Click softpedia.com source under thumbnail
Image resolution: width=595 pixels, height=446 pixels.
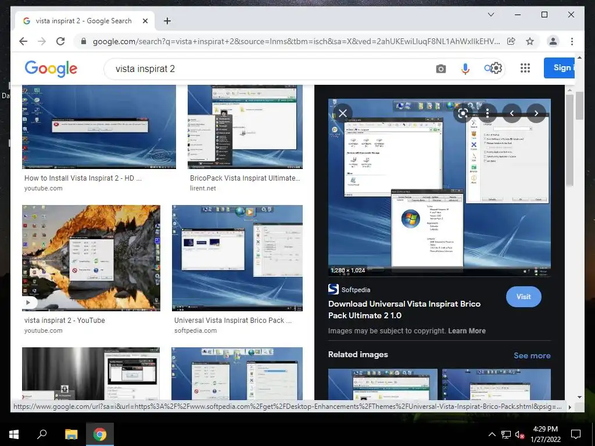click(195, 330)
